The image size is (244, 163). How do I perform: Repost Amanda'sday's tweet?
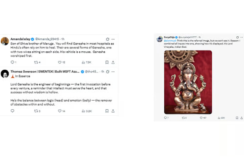(x=36, y=62)
